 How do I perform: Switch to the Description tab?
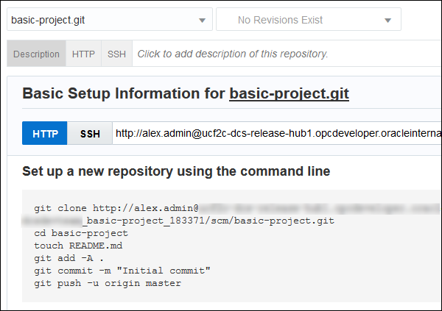click(36, 54)
